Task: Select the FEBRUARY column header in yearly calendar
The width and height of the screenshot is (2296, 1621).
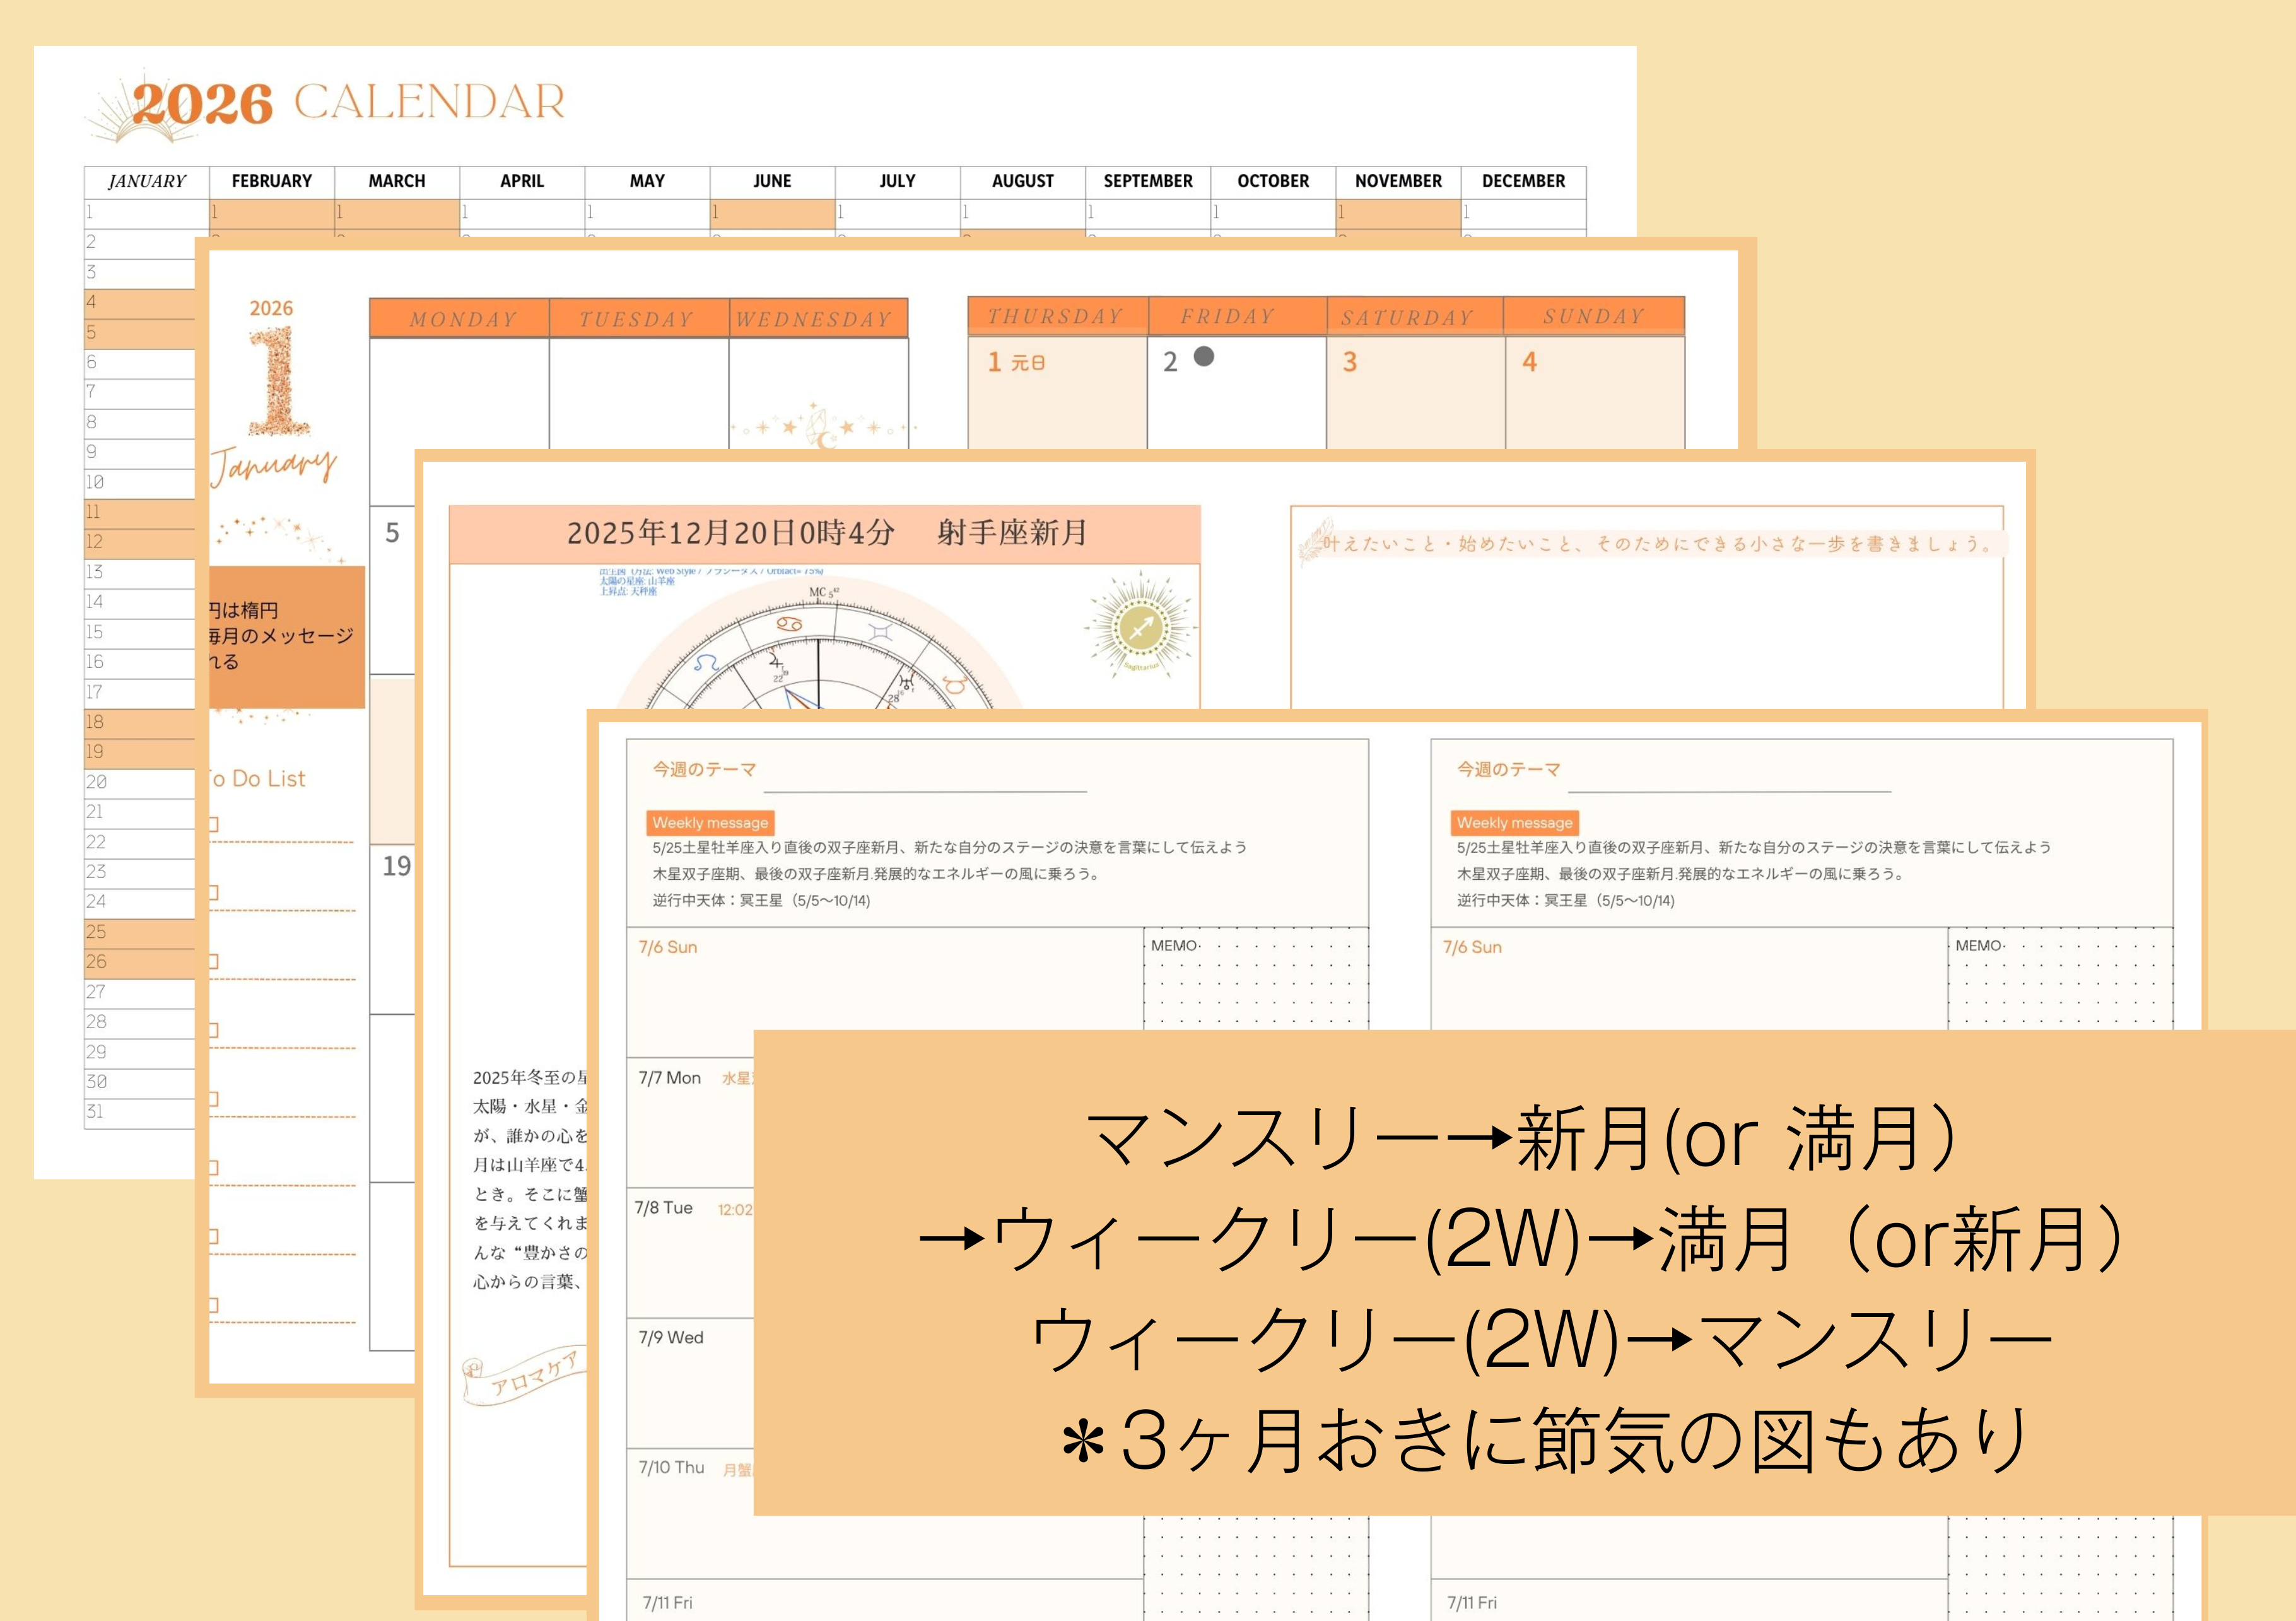Action: click(x=271, y=181)
